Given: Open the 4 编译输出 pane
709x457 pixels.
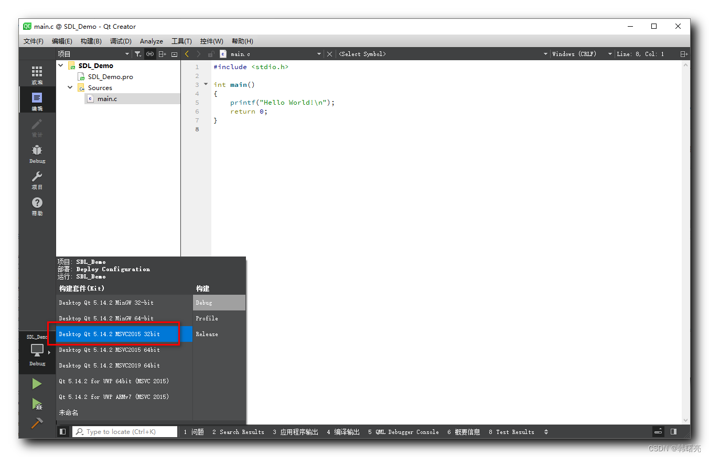Looking at the screenshot, I should tap(343, 432).
